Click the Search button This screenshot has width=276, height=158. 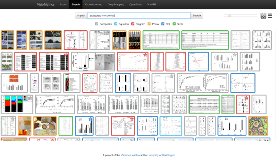coord(197,16)
